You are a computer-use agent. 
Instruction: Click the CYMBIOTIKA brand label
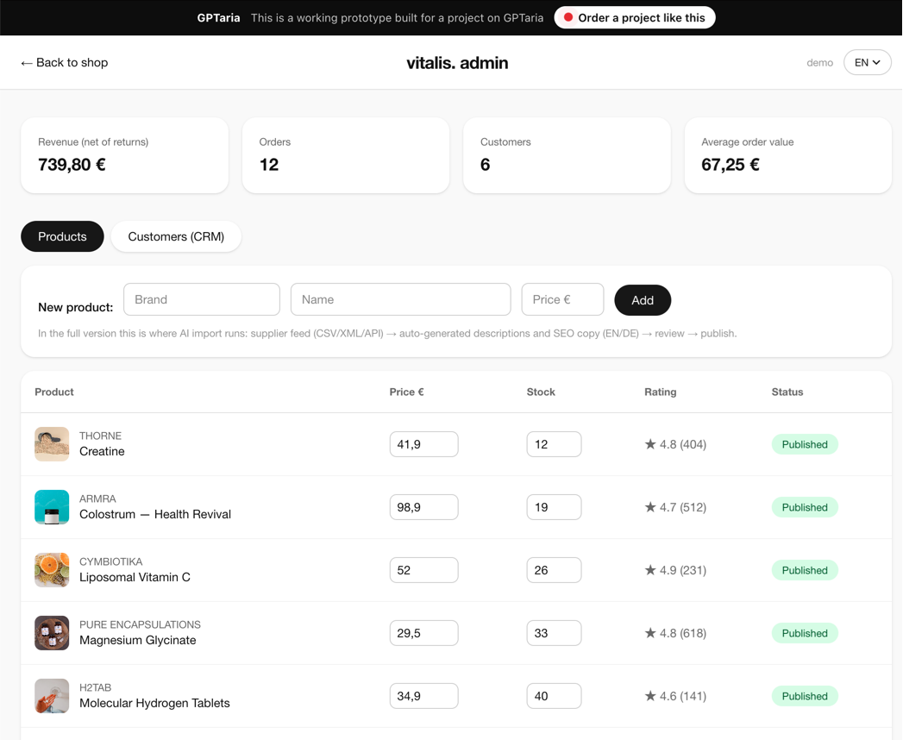tap(110, 561)
